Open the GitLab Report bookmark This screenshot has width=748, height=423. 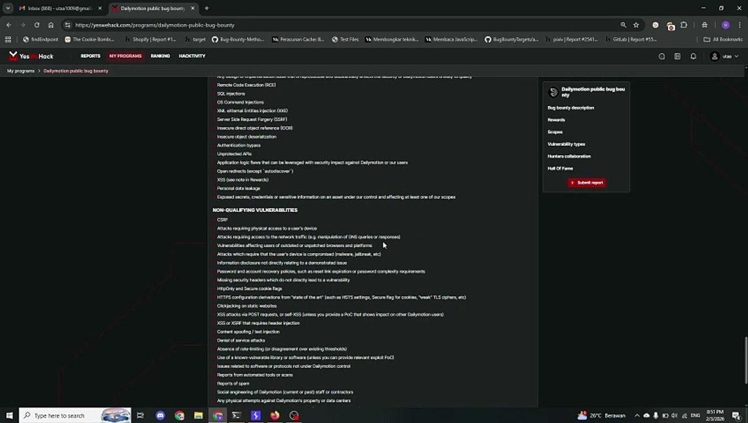point(630,39)
